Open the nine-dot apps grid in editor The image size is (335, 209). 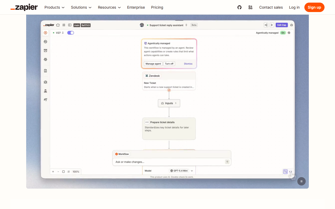[64, 25]
